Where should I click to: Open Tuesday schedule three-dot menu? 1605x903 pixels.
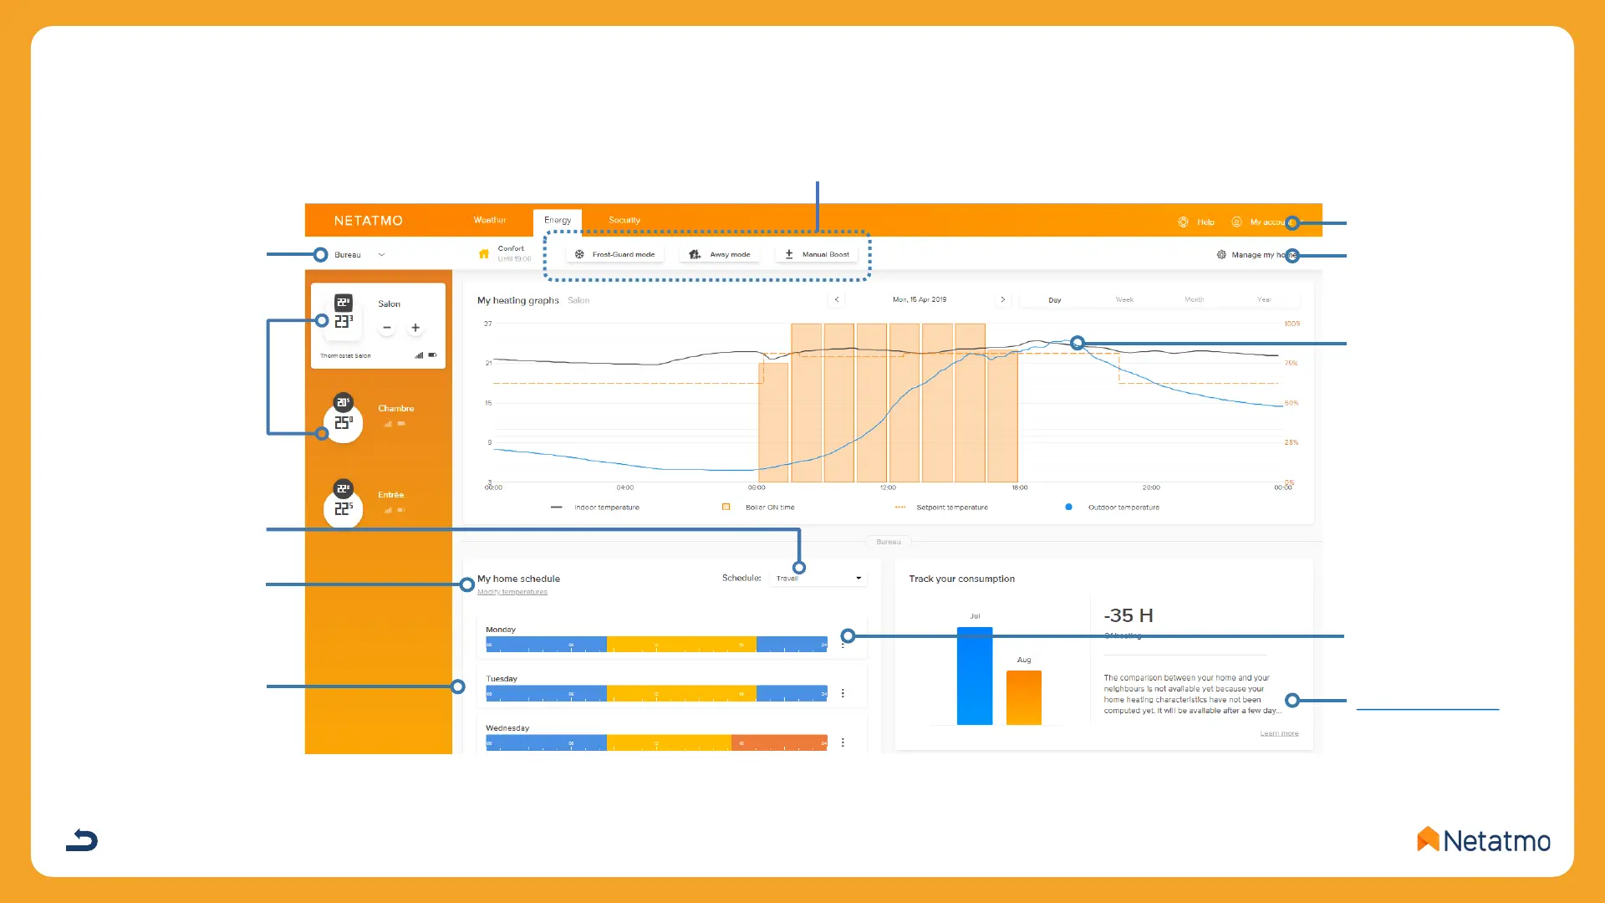coord(843,693)
